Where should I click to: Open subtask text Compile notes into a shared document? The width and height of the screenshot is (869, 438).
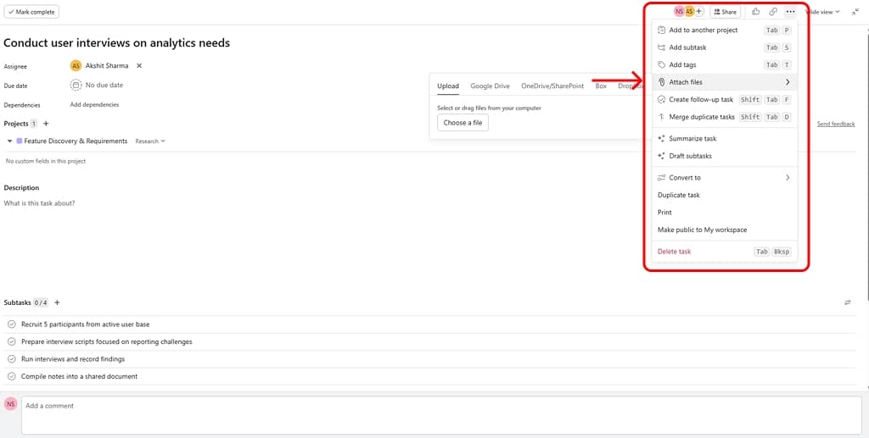coord(79,377)
